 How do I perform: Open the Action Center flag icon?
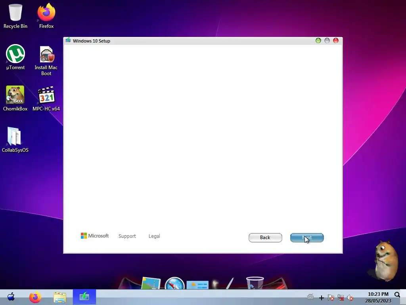pyautogui.click(x=331, y=297)
